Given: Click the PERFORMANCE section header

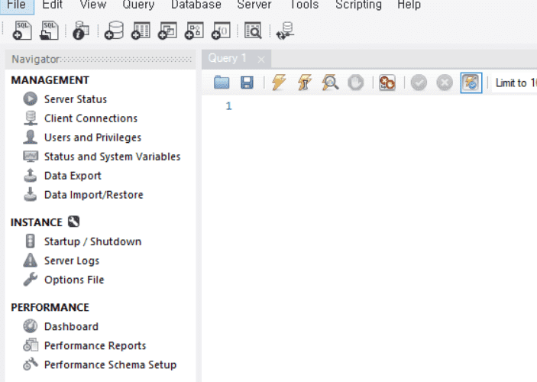Looking at the screenshot, I should click(x=50, y=308).
